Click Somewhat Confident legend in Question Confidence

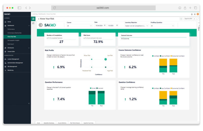pyautogui.click(x=177, y=88)
